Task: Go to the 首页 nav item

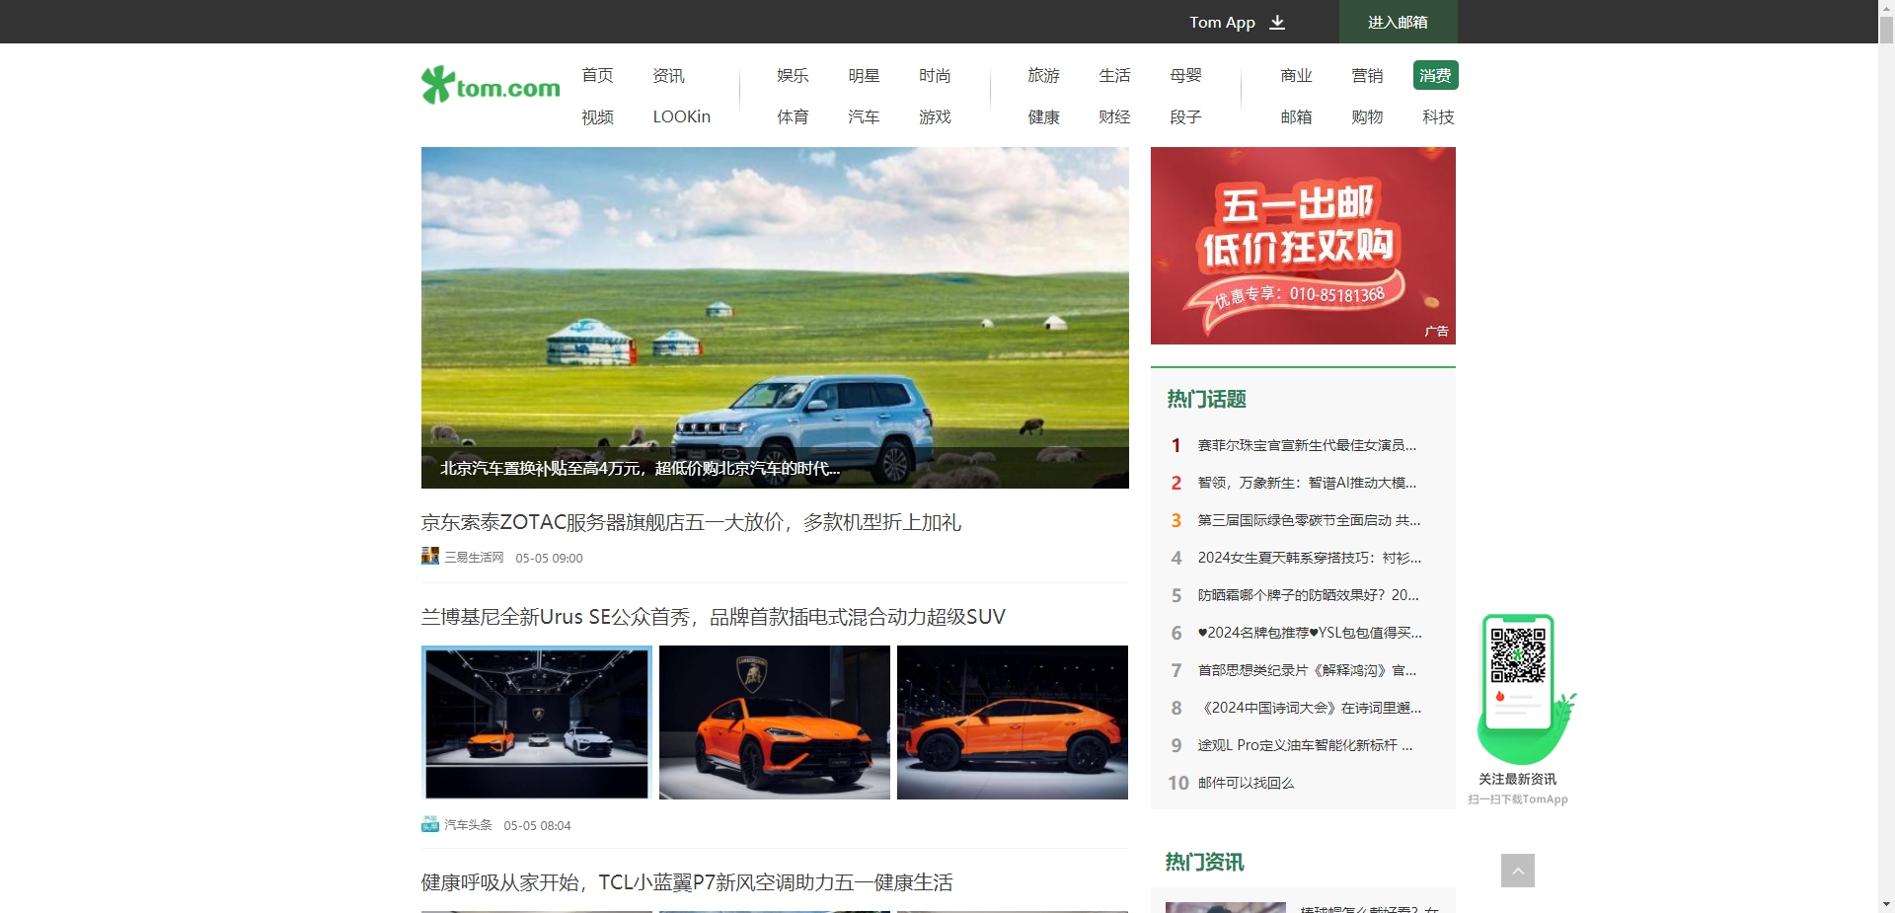Action: 597,75
